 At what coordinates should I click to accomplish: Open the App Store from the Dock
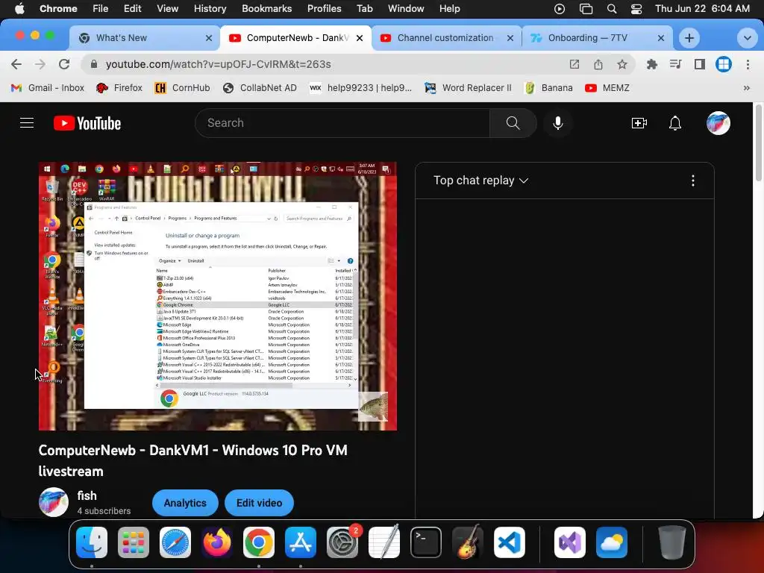301,542
